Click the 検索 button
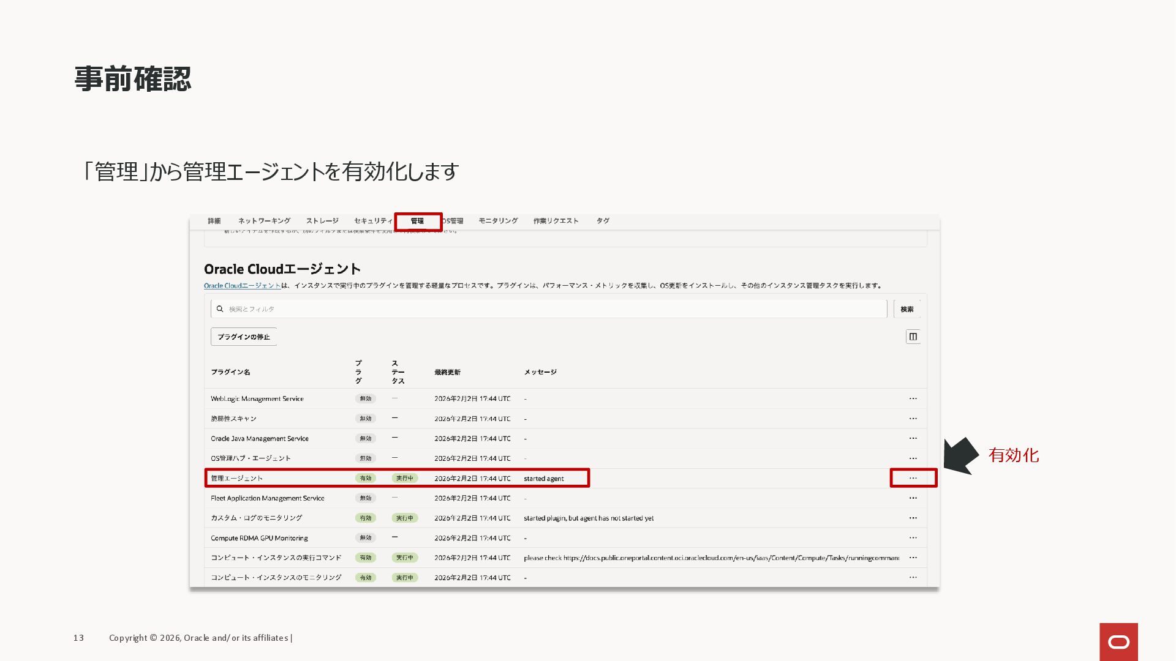The image size is (1176, 661). point(907,309)
